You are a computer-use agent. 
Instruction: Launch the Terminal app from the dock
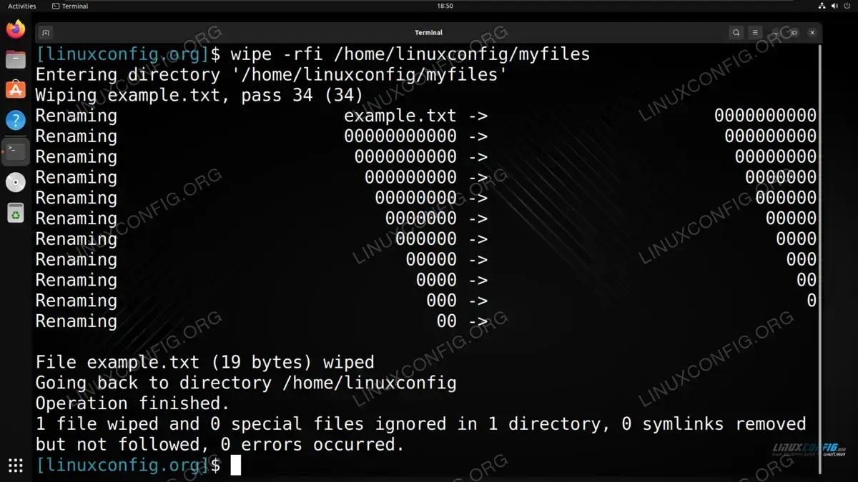coord(15,151)
